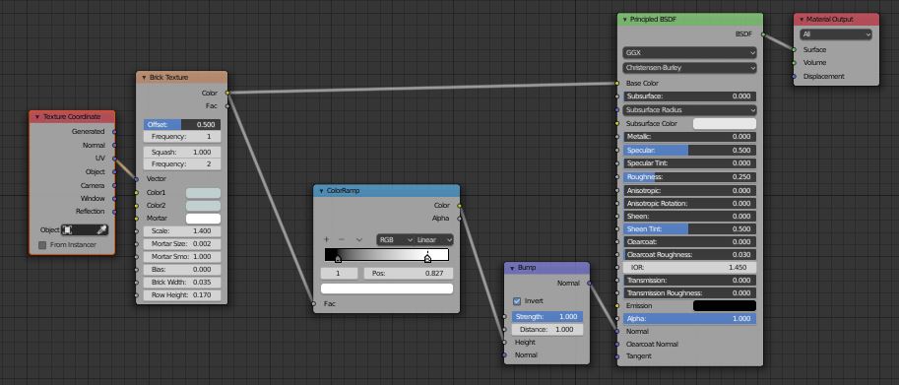This screenshot has width=899, height=385.
Task: Click the white Mortar color swatch
Action: pos(203,219)
